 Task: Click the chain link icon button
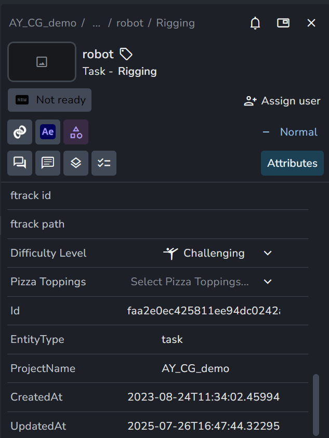tap(20, 132)
